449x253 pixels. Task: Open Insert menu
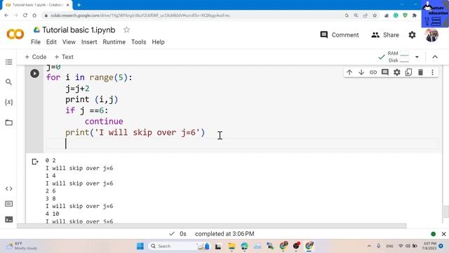pyautogui.click(x=89, y=42)
